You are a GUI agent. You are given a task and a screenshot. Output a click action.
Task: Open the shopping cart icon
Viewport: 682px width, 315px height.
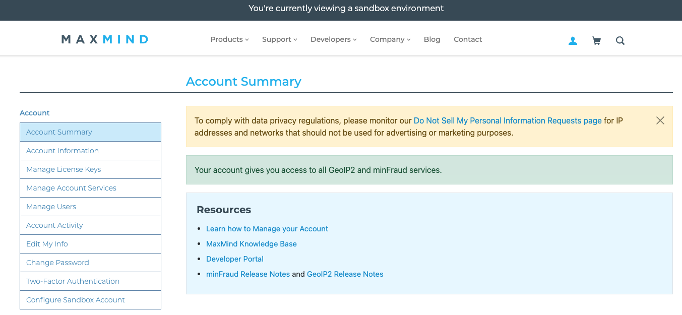(596, 41)
